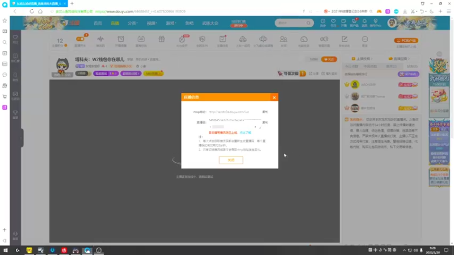Image resolution: width=454 pixels, height=255 pixels.
Task: Reload the page with refresh icon
Action: [32, 11]
